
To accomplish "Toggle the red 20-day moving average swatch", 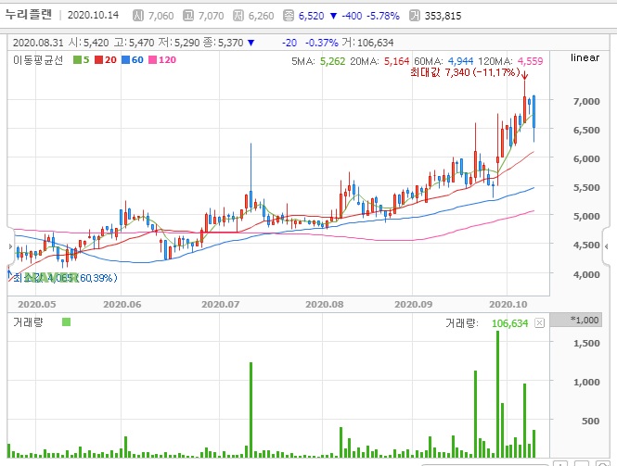I will (98, 59).
